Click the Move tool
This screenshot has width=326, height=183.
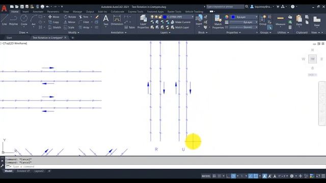53,17
